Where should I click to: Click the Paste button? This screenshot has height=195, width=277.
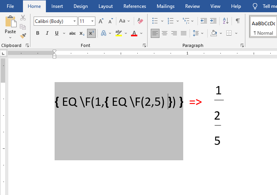10,26
